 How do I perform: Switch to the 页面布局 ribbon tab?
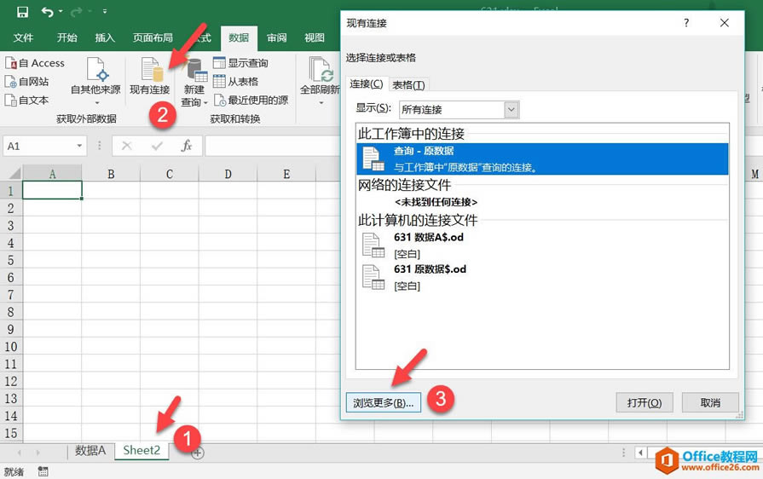point(153,38)
